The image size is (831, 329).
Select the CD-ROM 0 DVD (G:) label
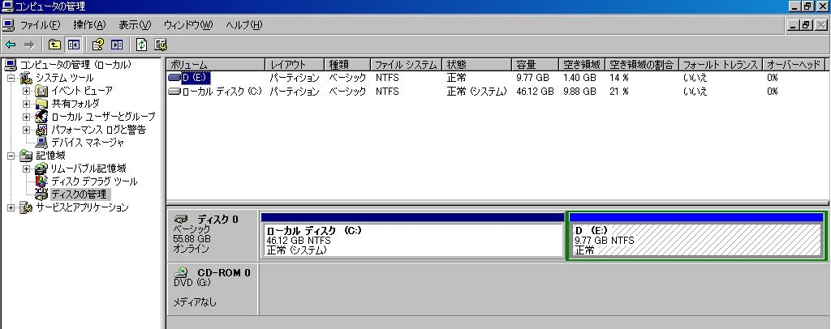[x=213, y=289]
